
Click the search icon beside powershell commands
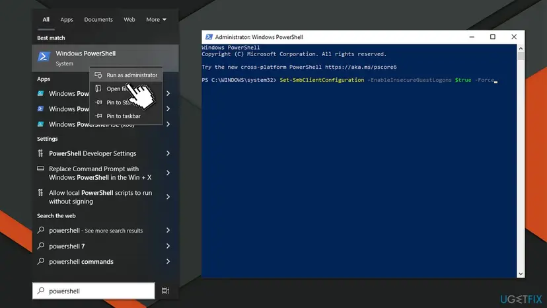41,261
